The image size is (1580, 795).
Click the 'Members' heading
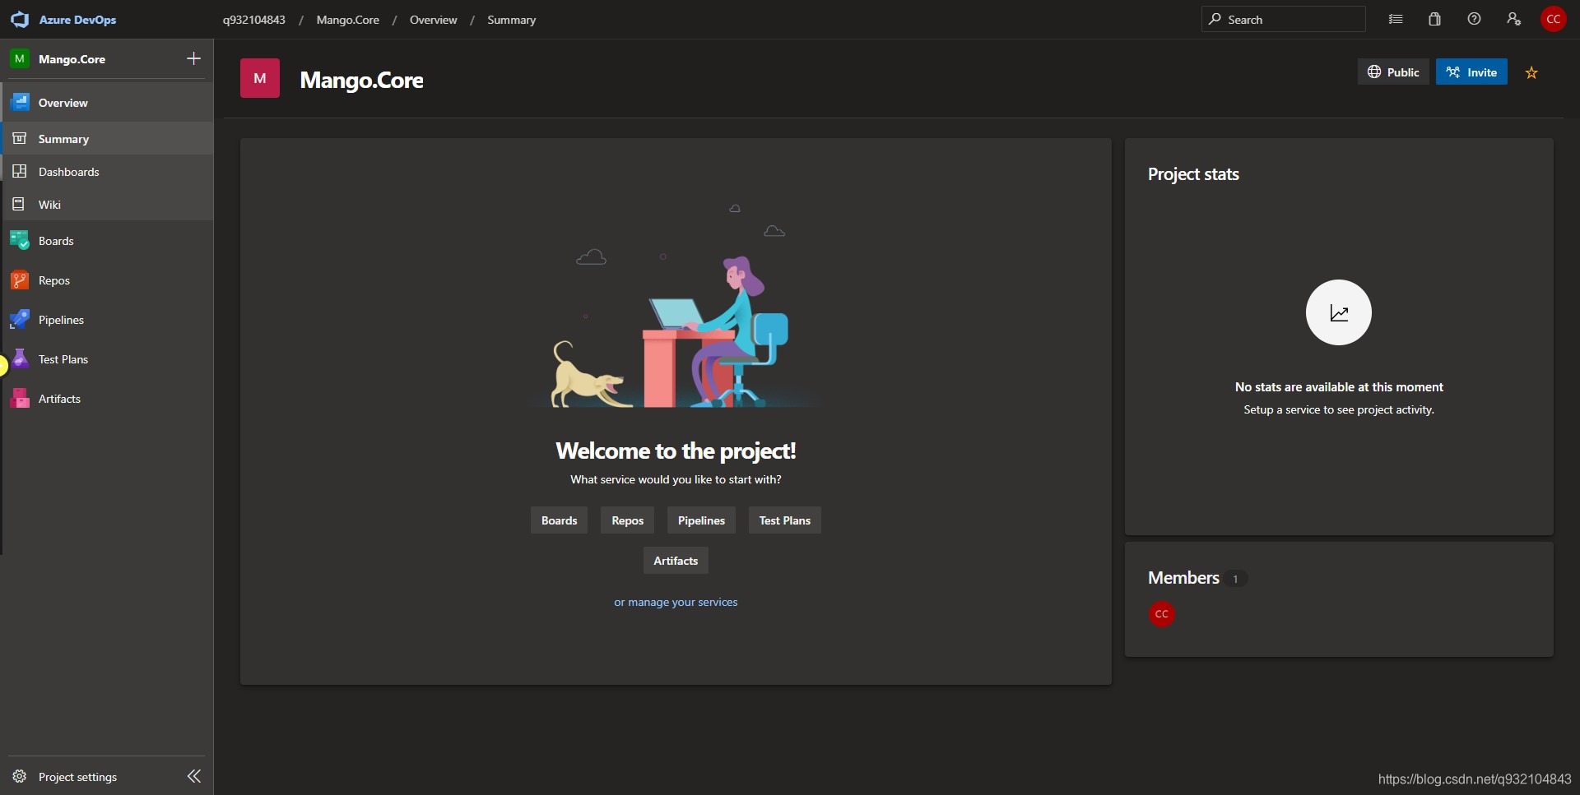[1183, 578]
